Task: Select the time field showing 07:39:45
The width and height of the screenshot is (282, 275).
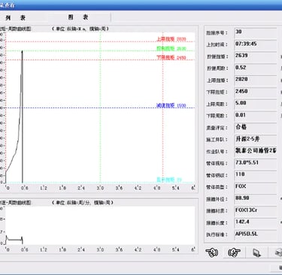Action: [x=256, y=44]
